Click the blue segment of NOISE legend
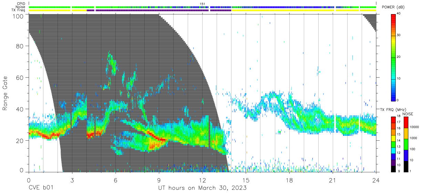This screenshot has width=423, height=195. point(406,155)
